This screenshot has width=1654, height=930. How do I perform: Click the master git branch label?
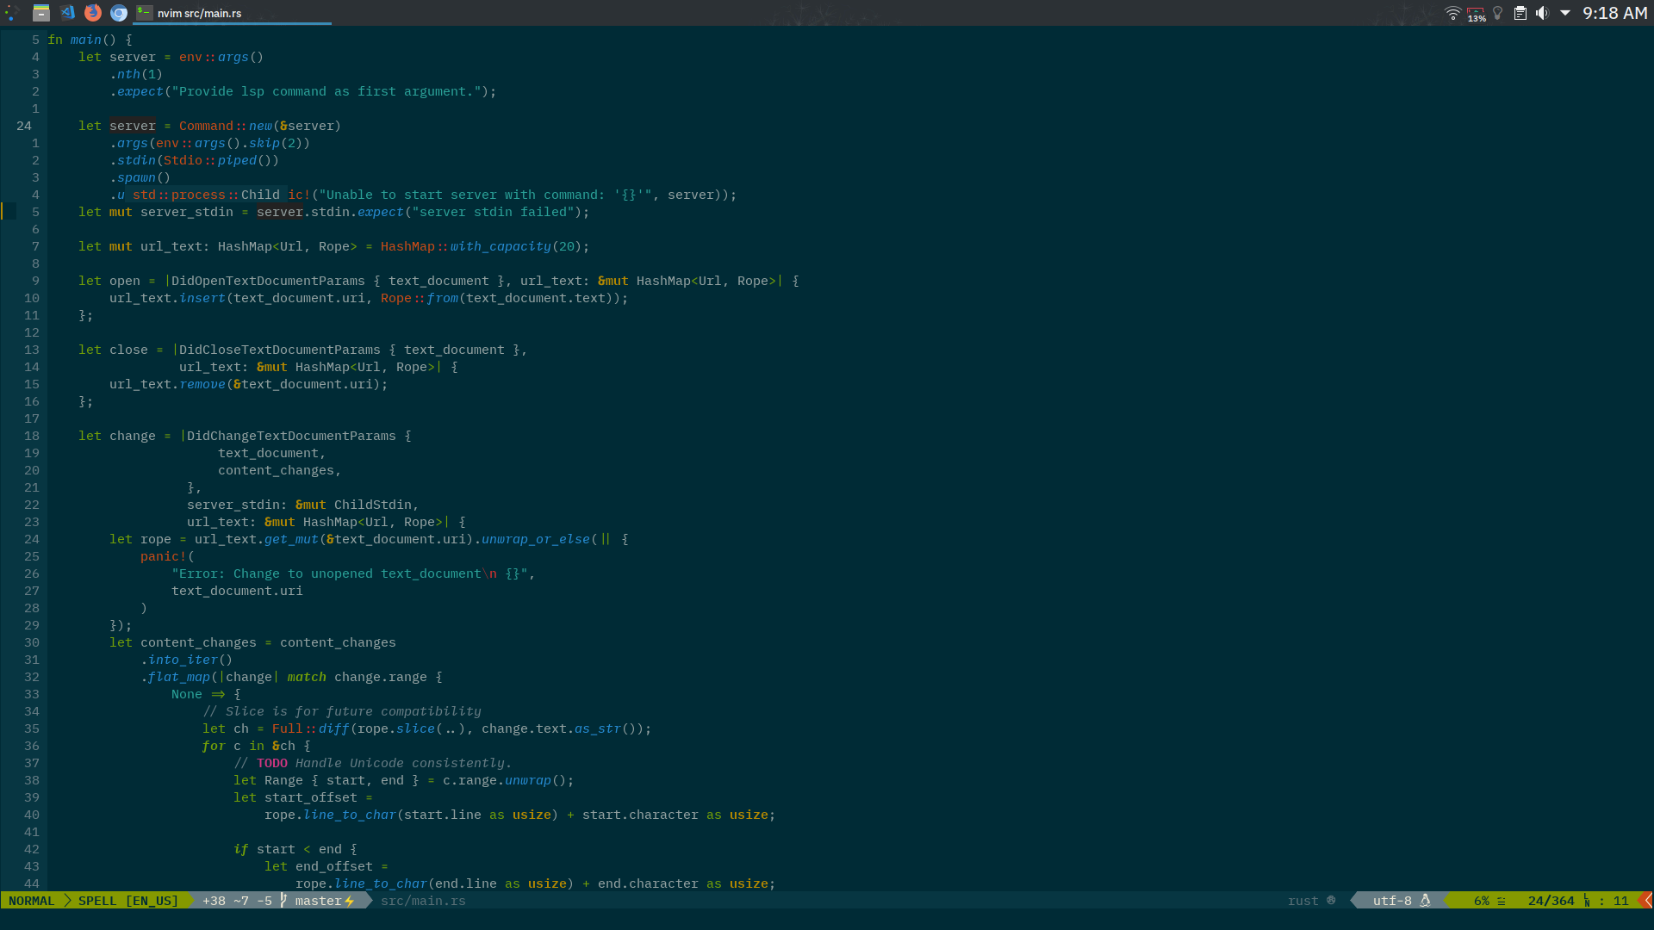318,901
